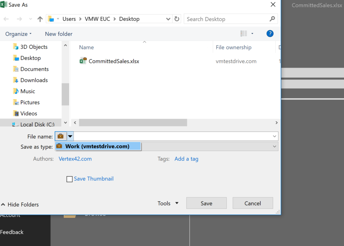Click Add a tag link
The width and height of the screenshot is (344, 246).
tap(186, 159)
